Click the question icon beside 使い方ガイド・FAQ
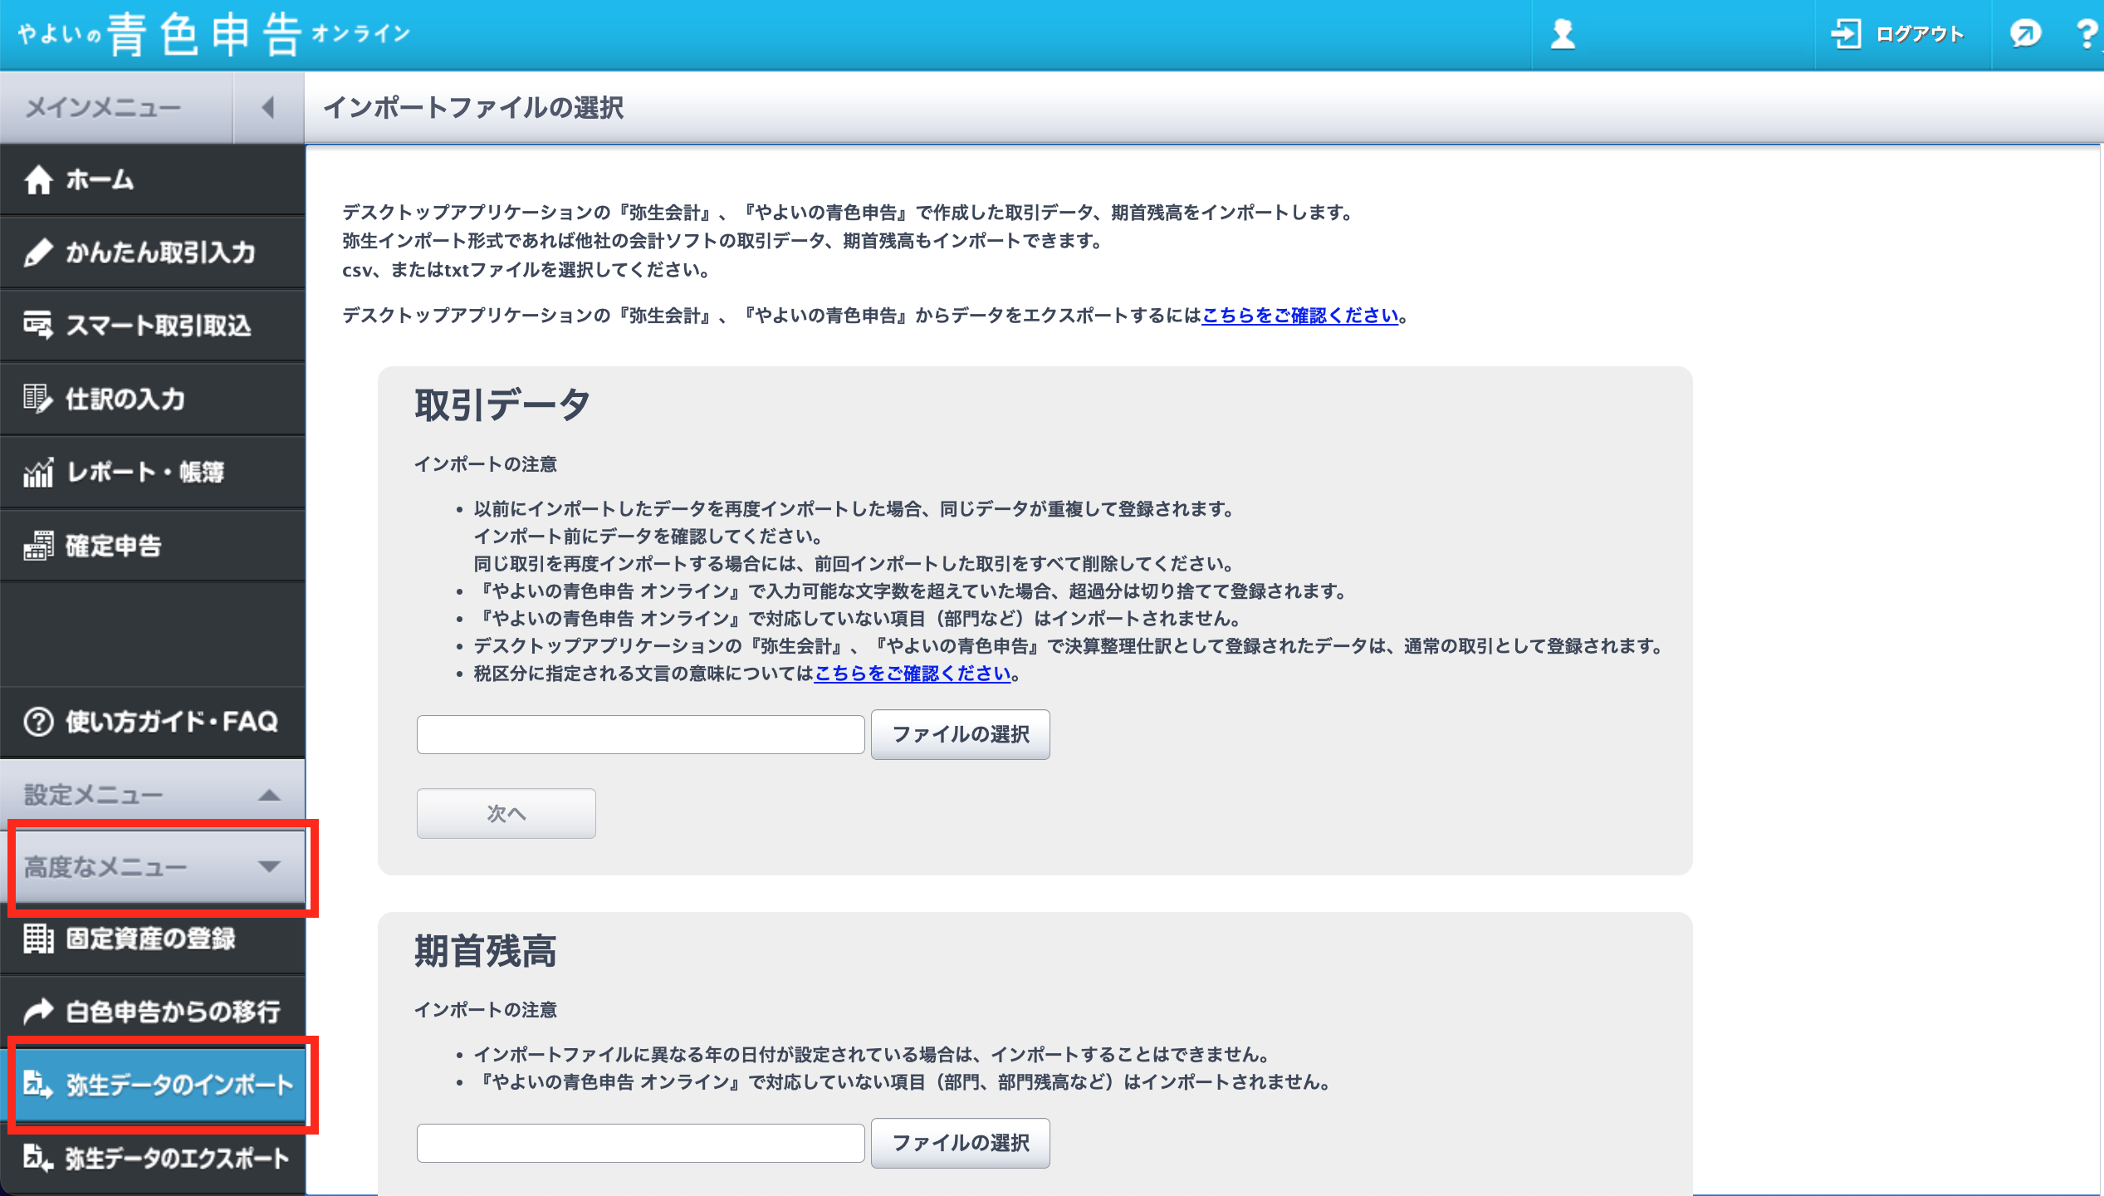The height and width of the screenshot is (1196, 2104). 38,722
